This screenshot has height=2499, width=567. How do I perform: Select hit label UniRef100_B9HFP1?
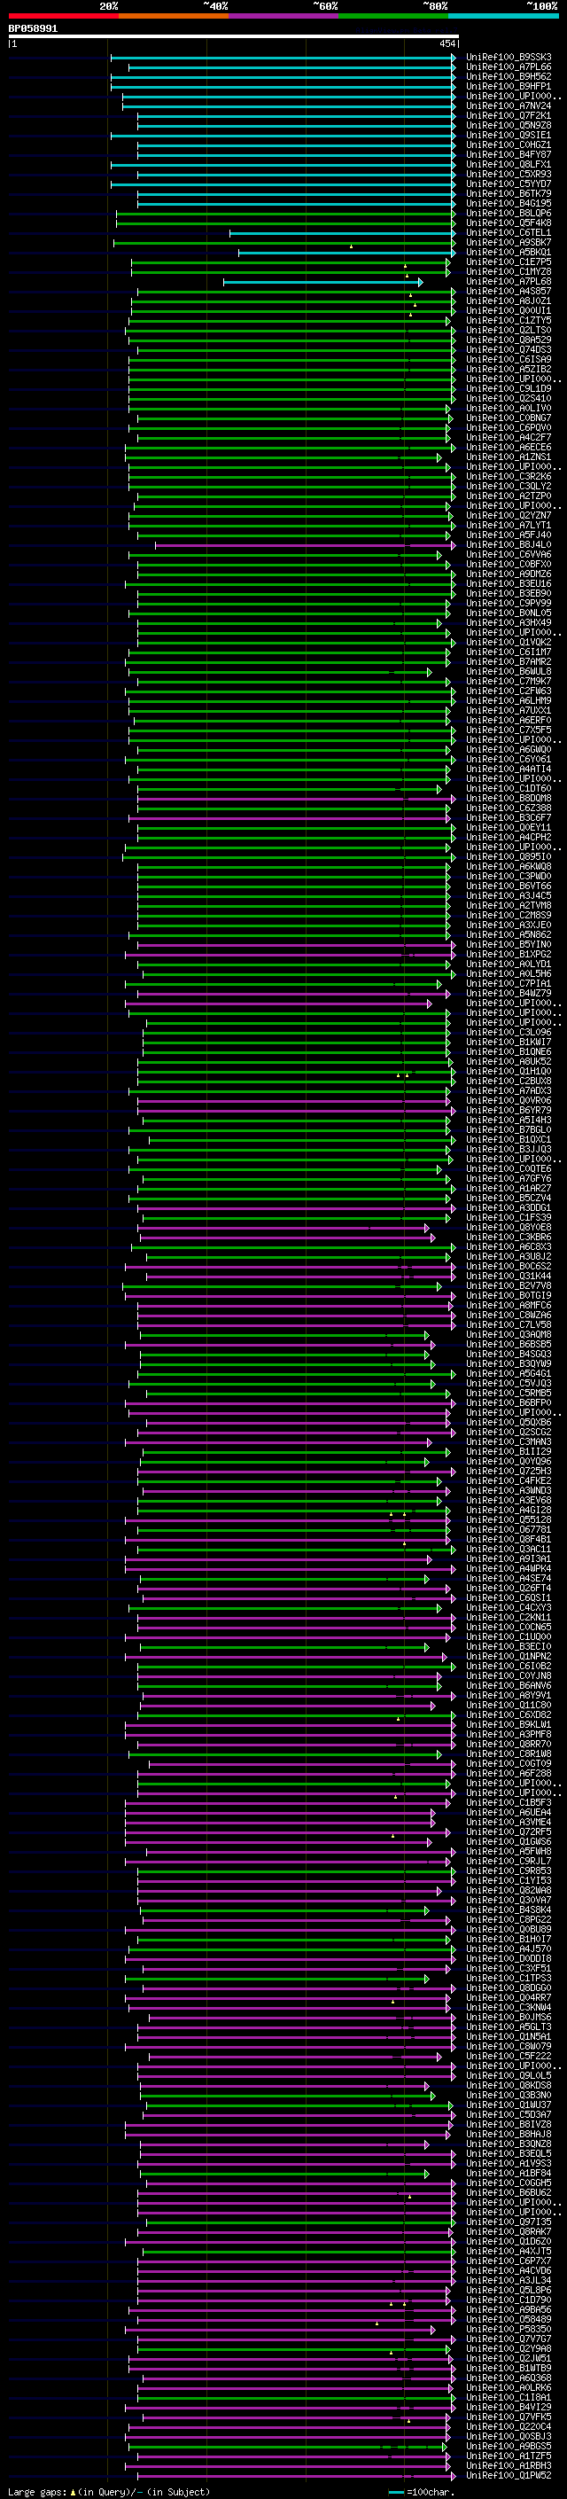[509, 86]
